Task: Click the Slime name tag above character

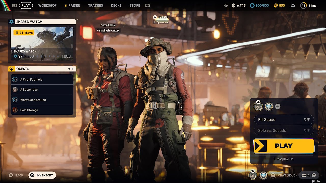Action: pyautogui.click(x=163, y=17)
